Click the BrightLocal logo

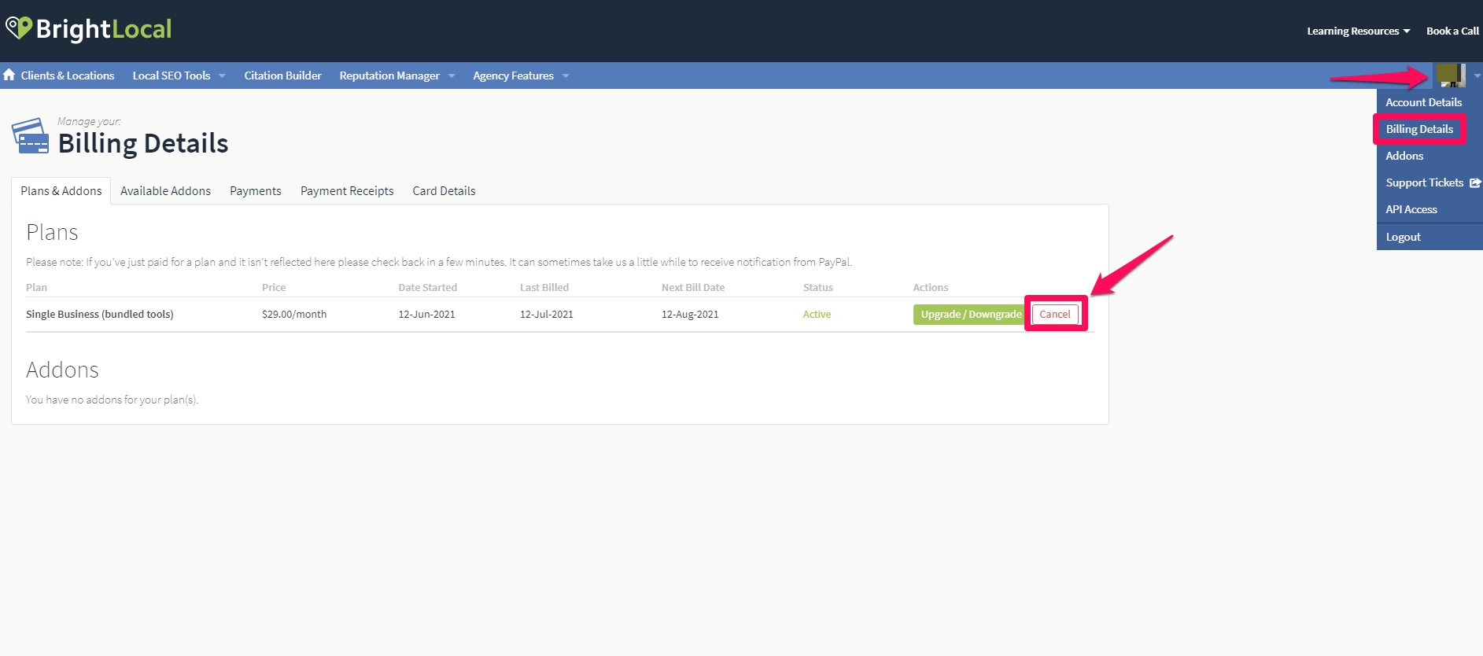click(89, 29)
